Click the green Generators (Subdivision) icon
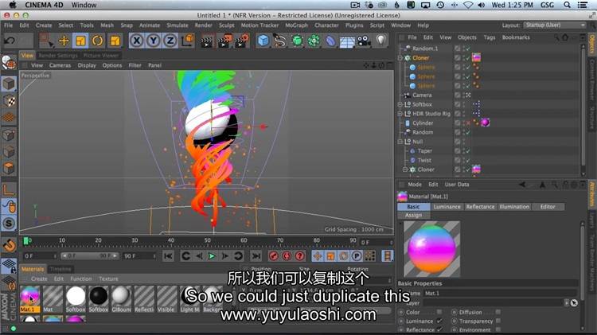The width and height of the screenshot is (597, 335). (x=297, y=41)
